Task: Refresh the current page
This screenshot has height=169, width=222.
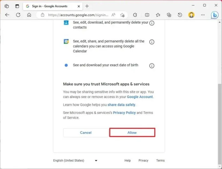Action: click(18, 15)
